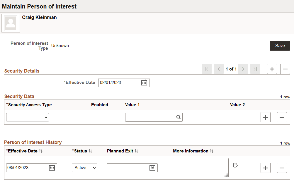Open the Security Access Type dropdown

pos(27,117)
